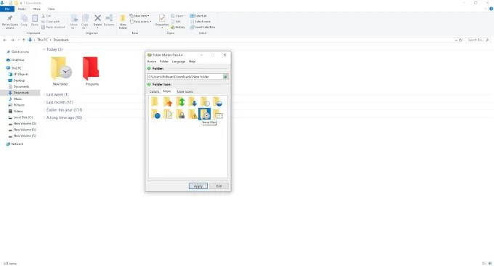Select the New folder item with clock icon

61,71
